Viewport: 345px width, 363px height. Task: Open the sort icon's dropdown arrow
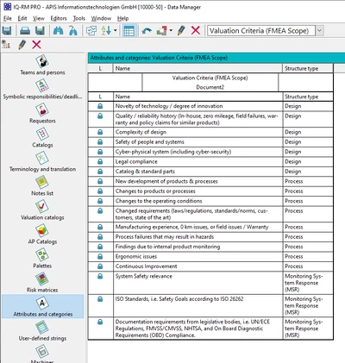point(116,30)
